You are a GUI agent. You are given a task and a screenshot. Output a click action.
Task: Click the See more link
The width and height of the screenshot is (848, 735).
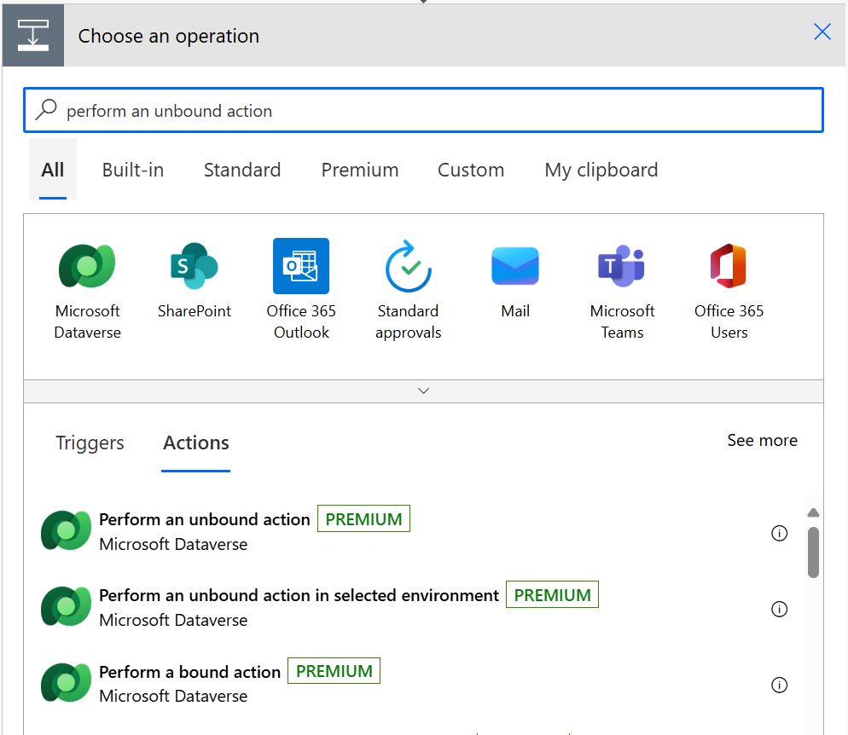coord(762,440)
